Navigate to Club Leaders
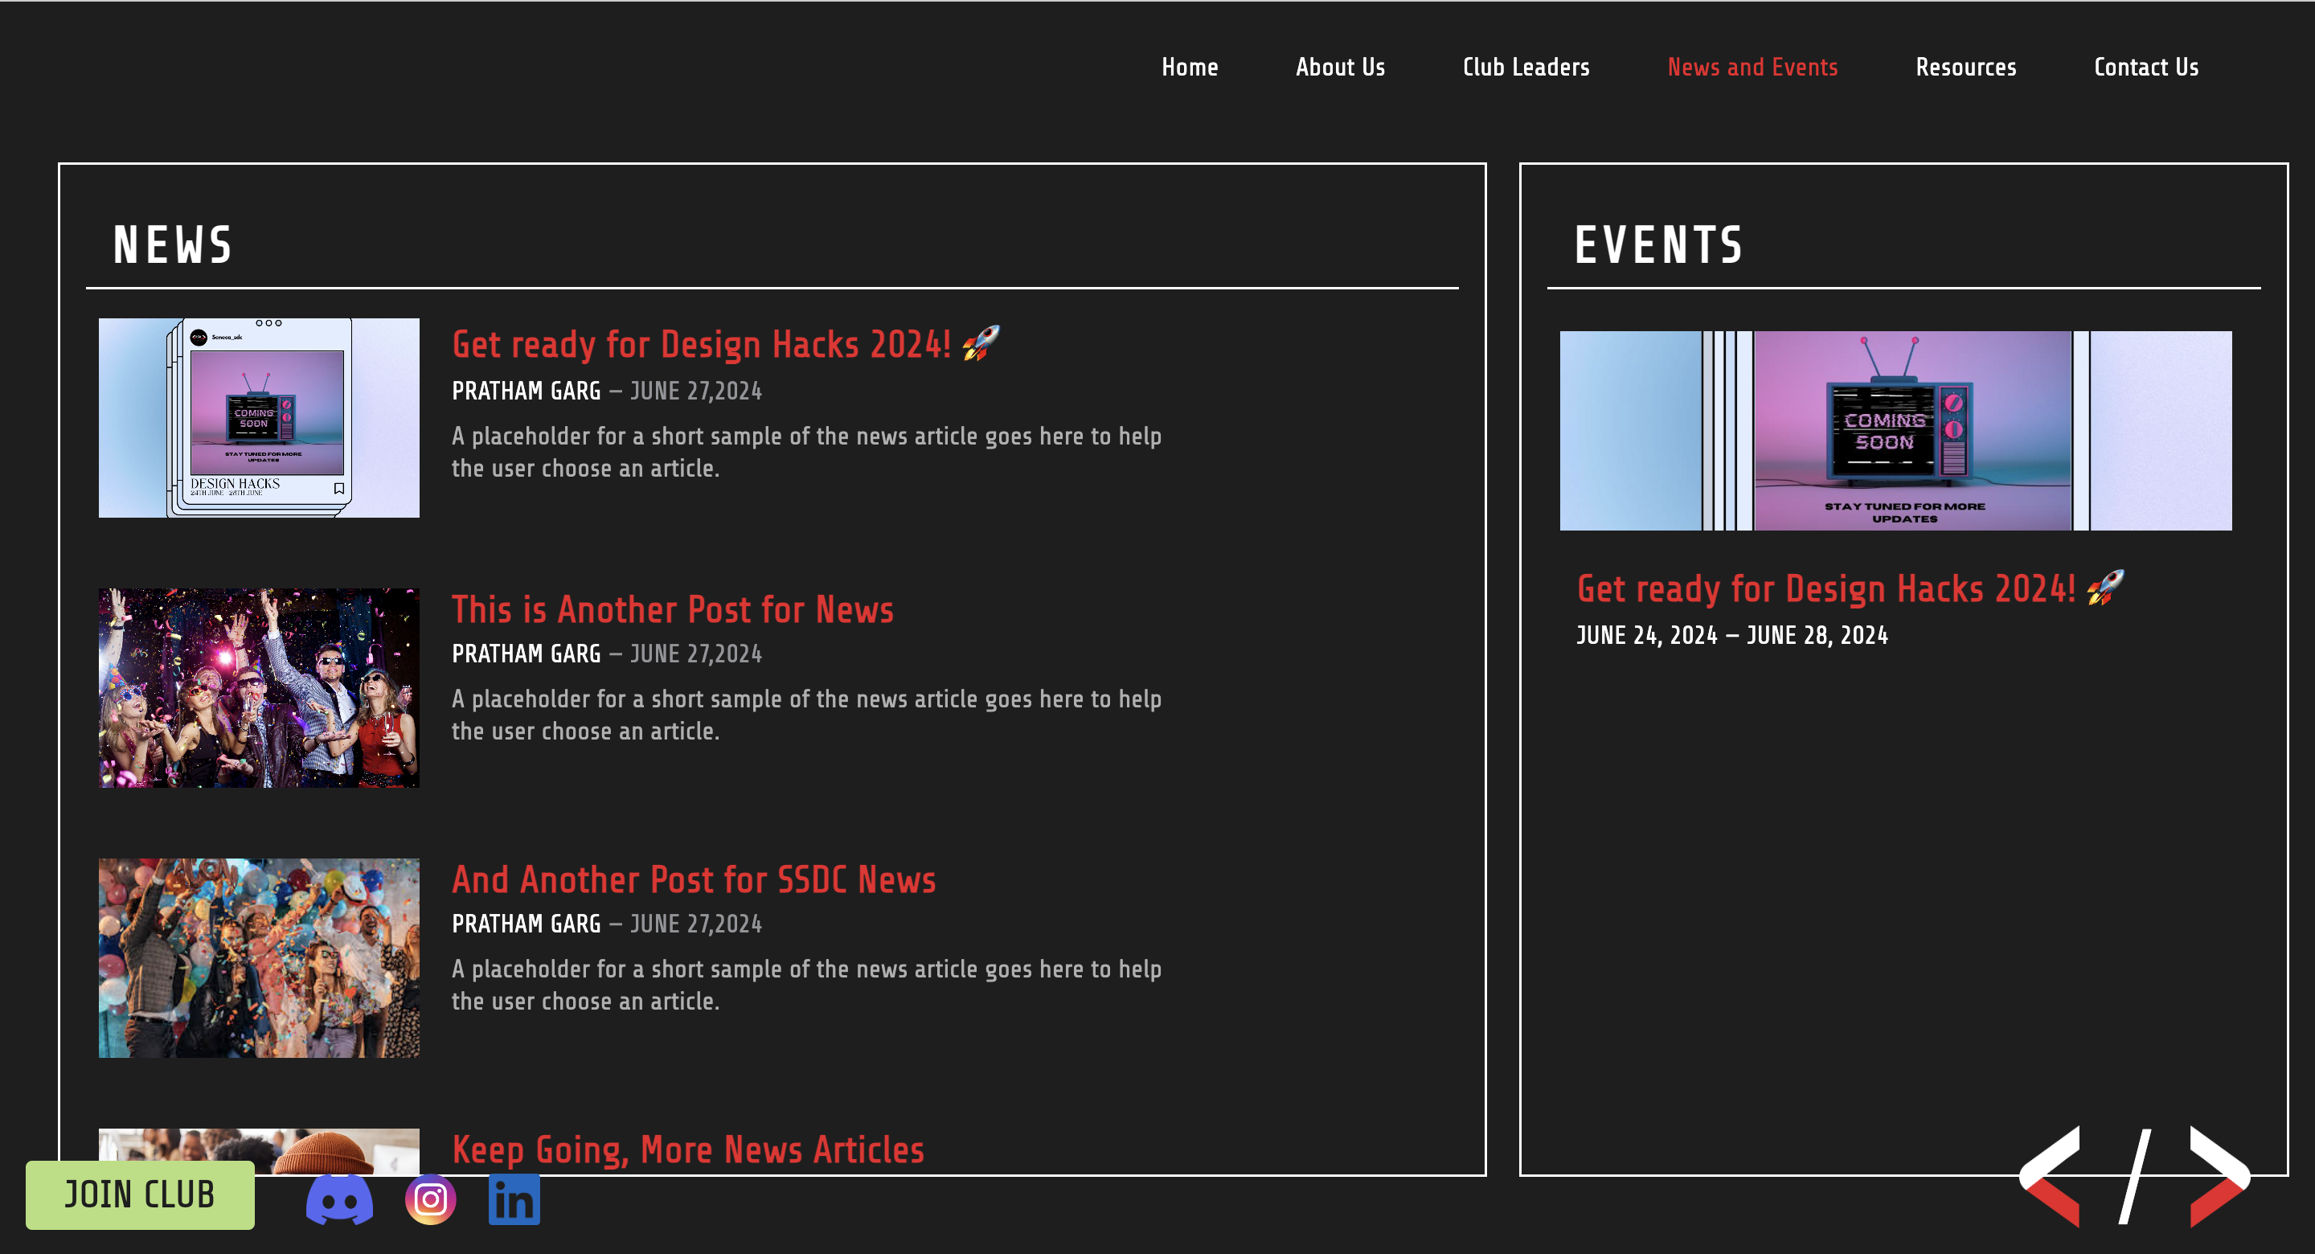2315x1254 pixels. (1525, 68)
